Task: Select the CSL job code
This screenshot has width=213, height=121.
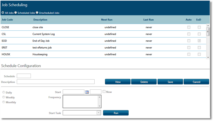Action: pos(4,34)
